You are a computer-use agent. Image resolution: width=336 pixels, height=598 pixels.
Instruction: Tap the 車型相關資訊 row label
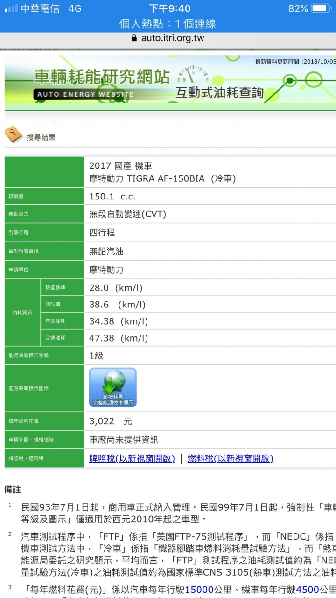pos(23,251)
